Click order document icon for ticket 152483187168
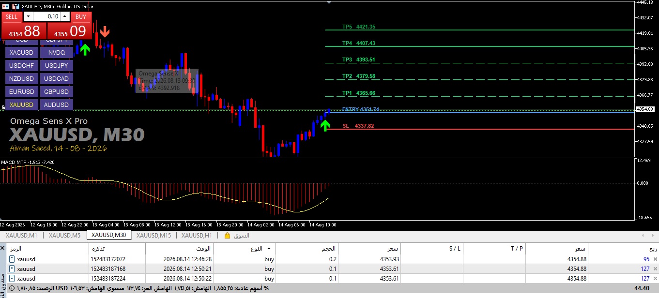The height and width of the screenshot is (298, 659). coord(12,269)
